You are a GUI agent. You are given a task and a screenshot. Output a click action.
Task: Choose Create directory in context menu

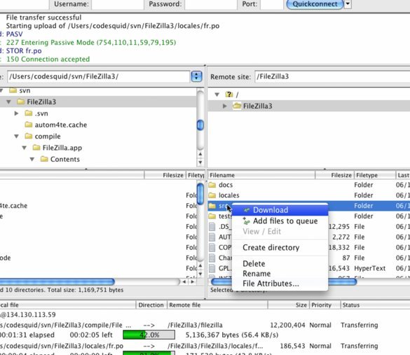coord(271,248)
